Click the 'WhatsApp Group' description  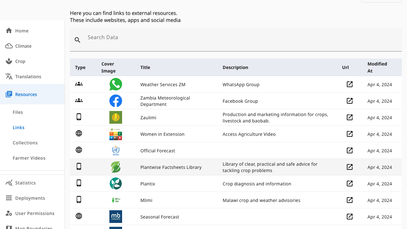(x=241, y=85)
